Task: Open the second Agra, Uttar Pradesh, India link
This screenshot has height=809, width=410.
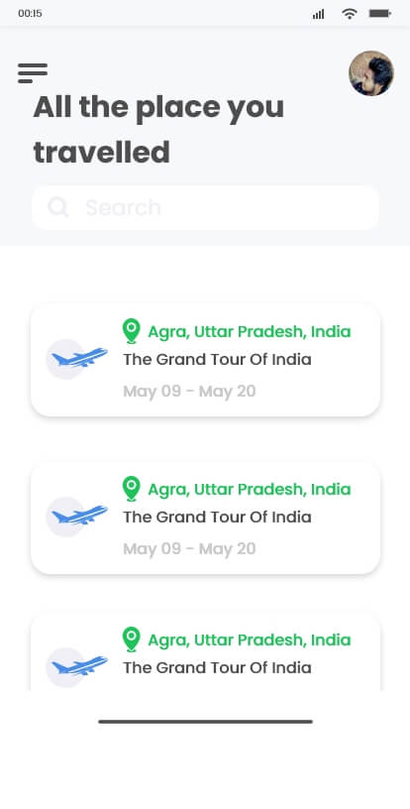Action: point(250,489)
